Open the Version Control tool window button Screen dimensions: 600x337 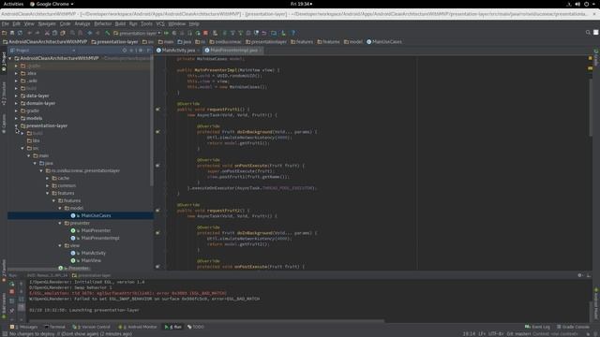tap(91, 327)
